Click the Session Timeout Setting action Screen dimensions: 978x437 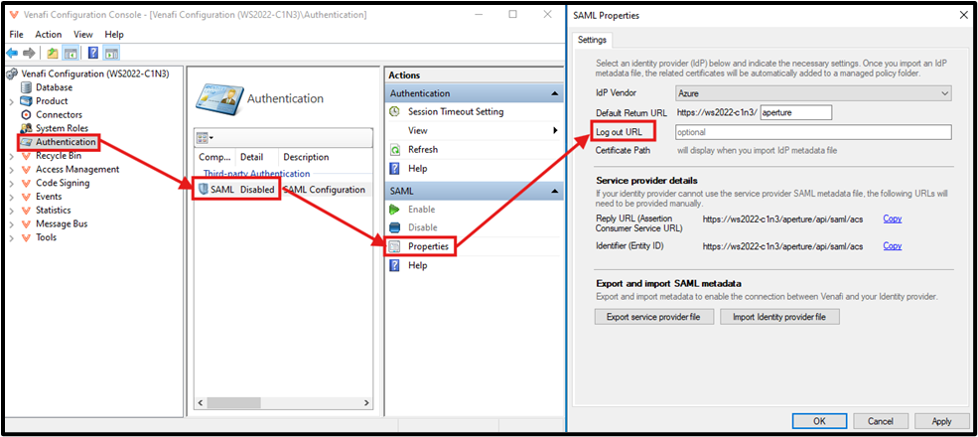click(x=455, y=112)
